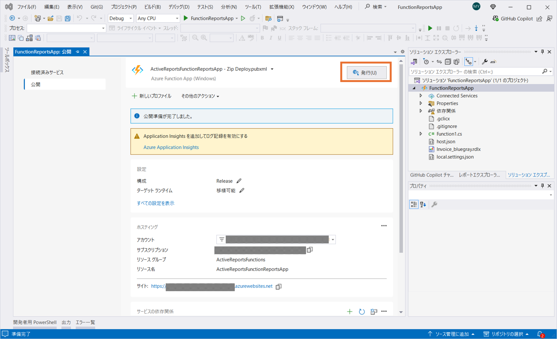This screenshot has height=339, width=557.
Task: Select 接続済みサービス in the left pane
Action: pyautogui.click(x=47, y=72)
